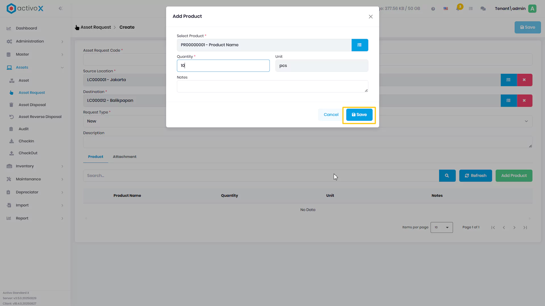Click the Unit column header

pos(330,196)
